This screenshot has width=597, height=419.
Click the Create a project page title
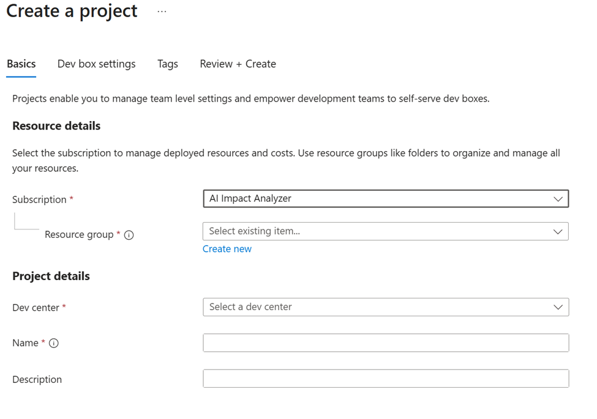pos(71,11)
